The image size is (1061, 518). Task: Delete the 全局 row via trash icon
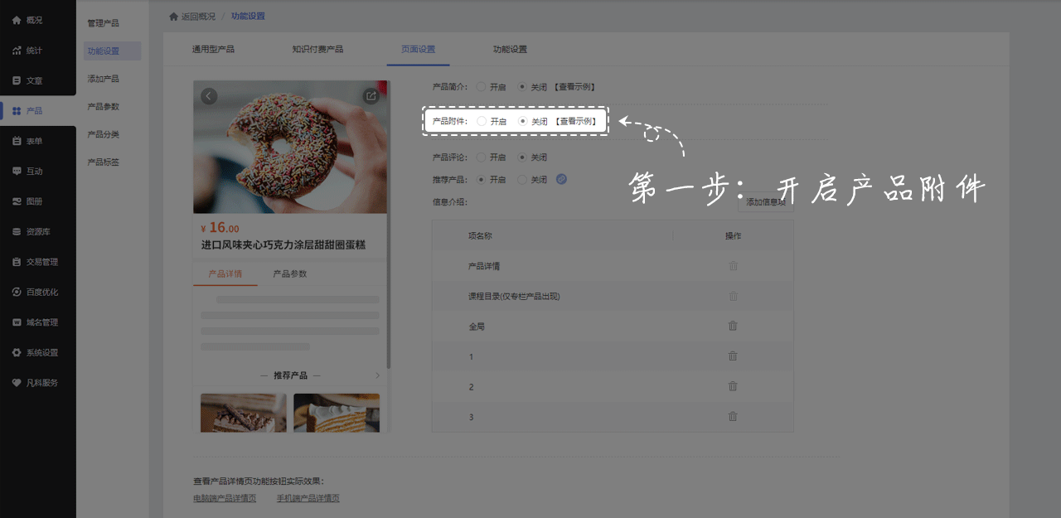point(733,326)
